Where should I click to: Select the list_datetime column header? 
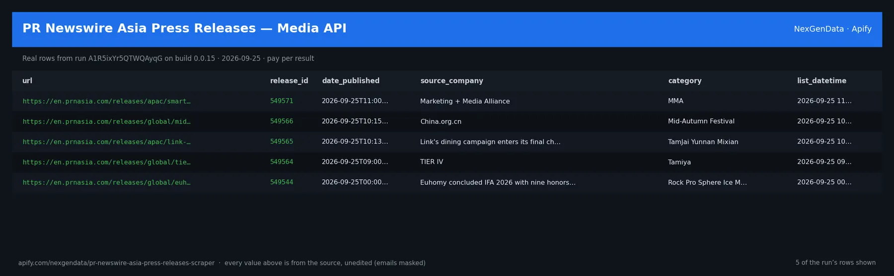coord(822,81)
